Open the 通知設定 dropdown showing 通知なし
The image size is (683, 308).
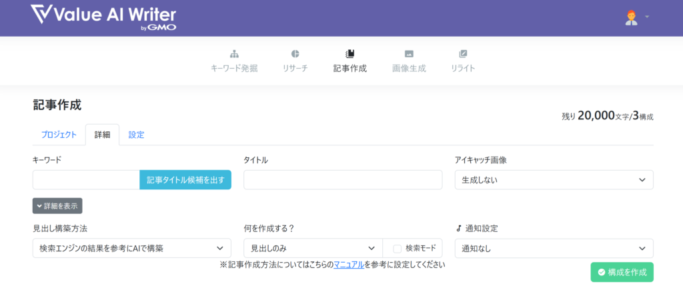pos(554,249)
